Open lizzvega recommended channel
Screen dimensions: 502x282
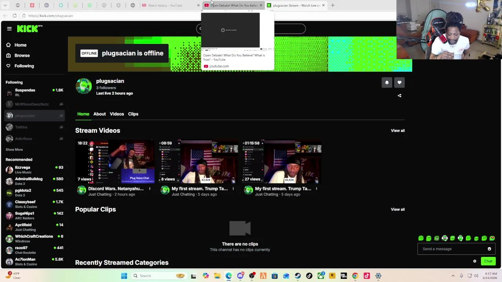pos(34,170)
